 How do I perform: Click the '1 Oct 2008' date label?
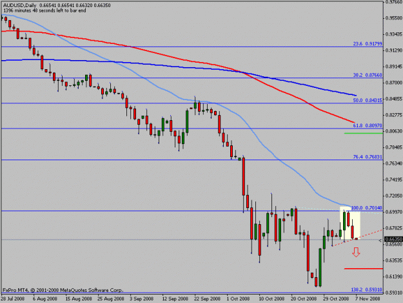[x=238, y=298]
